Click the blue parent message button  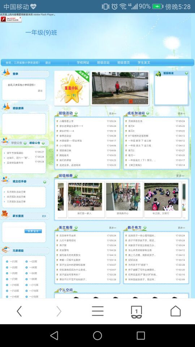(33, 231)
